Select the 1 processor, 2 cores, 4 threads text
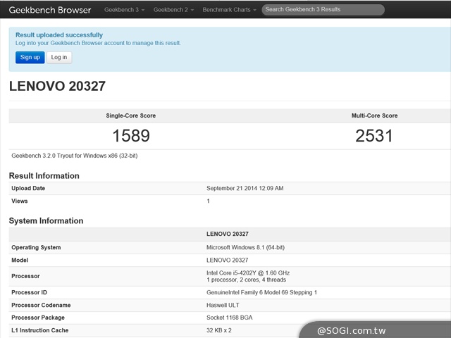Viewport: 451px width, 338px height. 246,280
